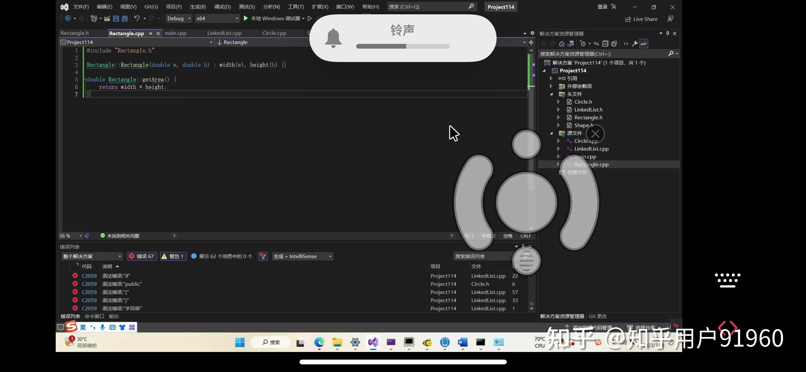Collapse the 头文件 folder

click(x=551, y=94)
